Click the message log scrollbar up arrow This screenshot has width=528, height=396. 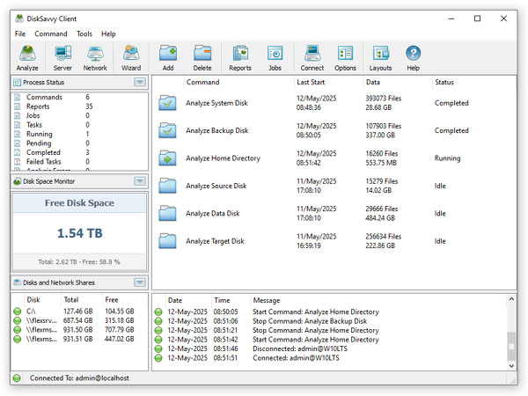pyautogui.click(x=511, y=299)
